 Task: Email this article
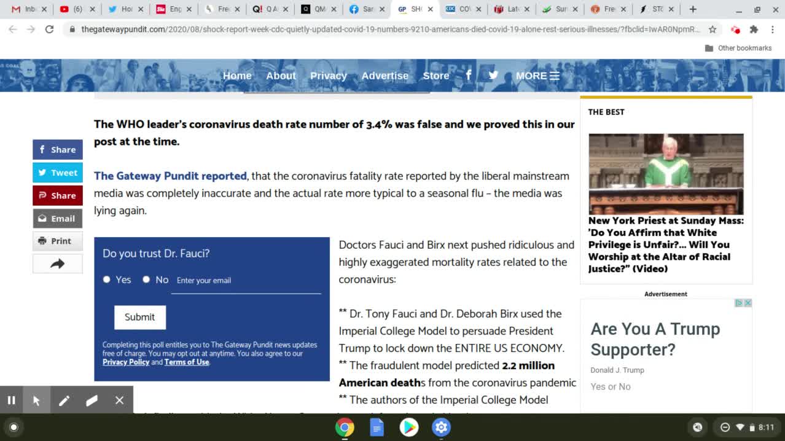58,218
